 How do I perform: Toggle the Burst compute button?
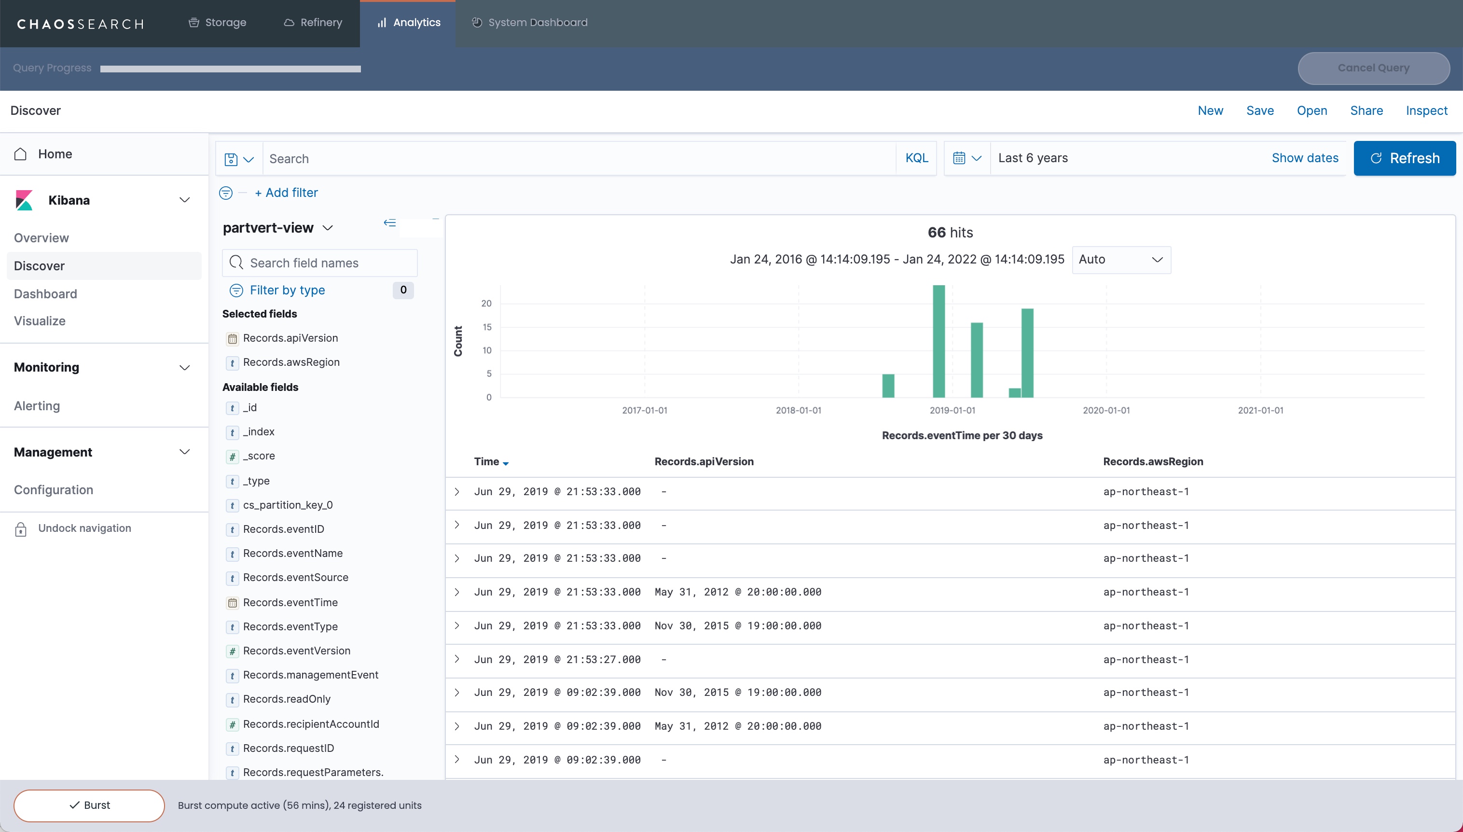(x=89, y=805)
